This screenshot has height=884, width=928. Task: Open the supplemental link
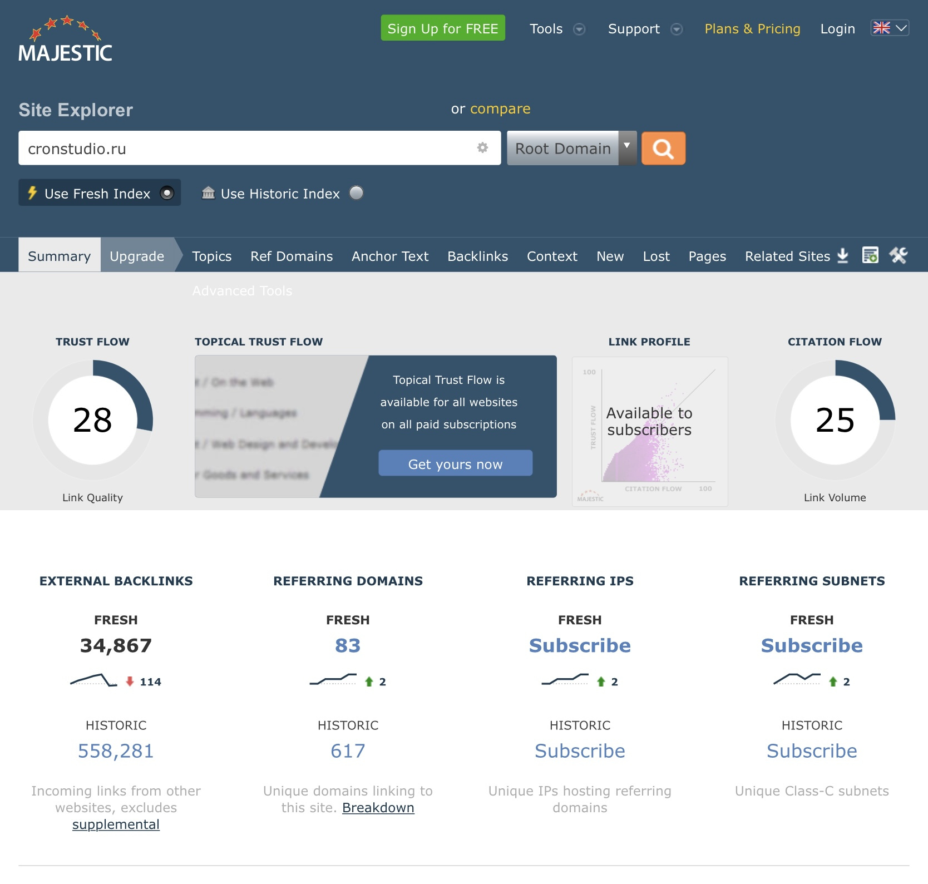pos(116,824)
